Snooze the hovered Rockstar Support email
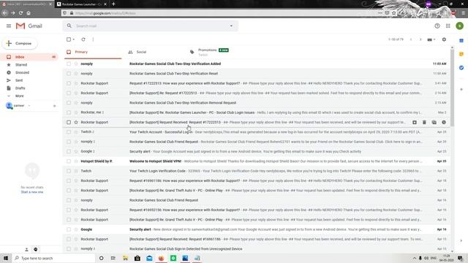Screen dimensions: 468x263 444,122
